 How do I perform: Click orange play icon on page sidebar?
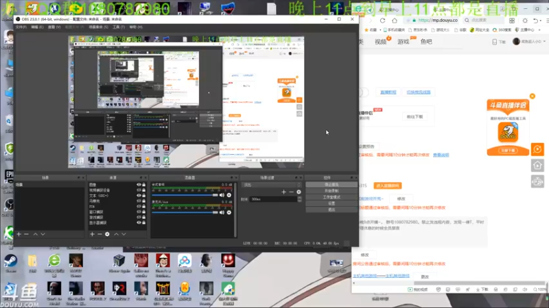coord(537,149)
